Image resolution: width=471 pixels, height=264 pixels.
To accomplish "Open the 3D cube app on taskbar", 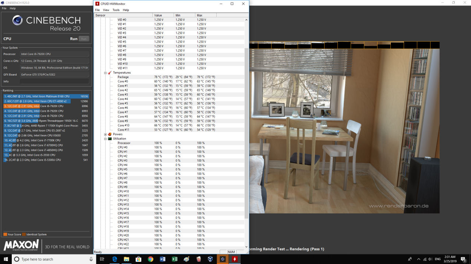I will [210, 259].
